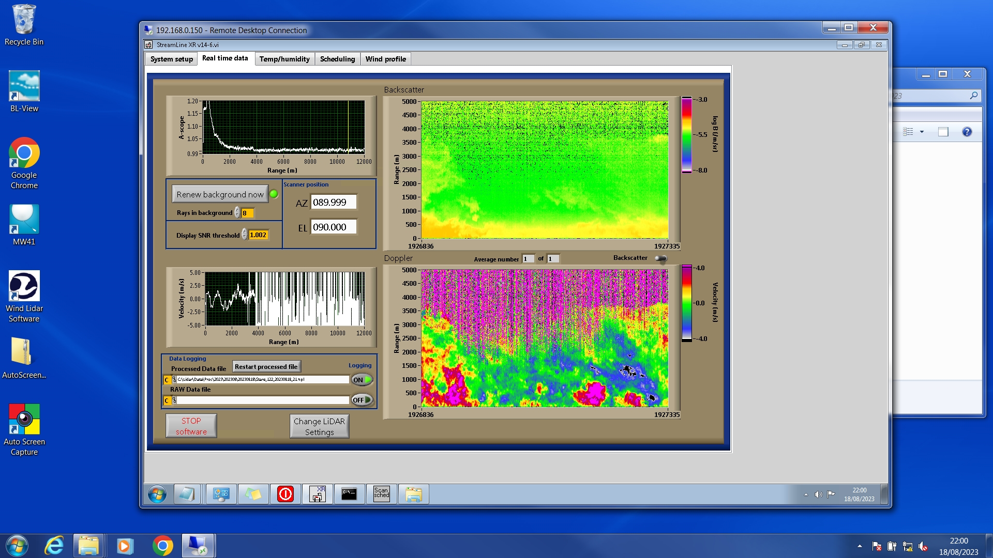Screen dimensions: 993x558
Task: Toggle RAW Data file logging OFF switch
Action: point(362,400)
